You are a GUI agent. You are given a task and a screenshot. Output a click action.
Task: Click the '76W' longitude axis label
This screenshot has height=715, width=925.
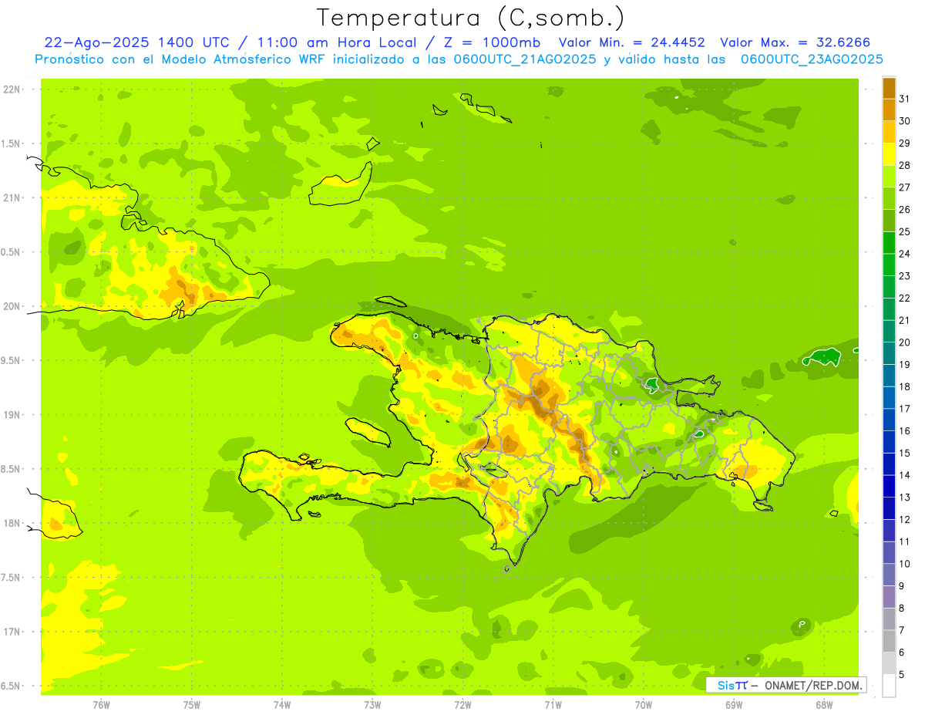click(x=101, y=705)
